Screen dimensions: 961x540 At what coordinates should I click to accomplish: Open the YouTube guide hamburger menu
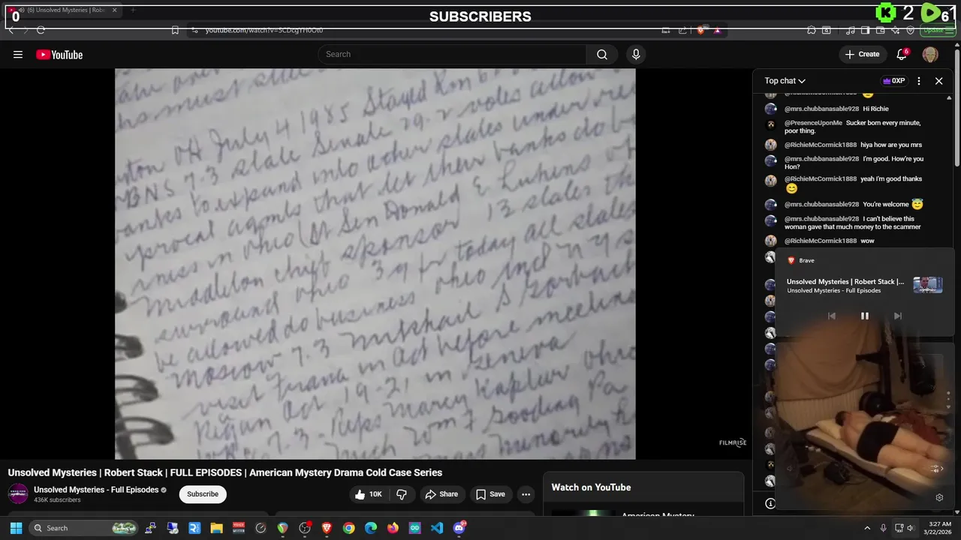(x=18, y=55)
